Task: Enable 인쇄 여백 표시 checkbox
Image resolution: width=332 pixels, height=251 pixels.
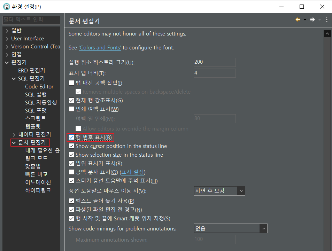Action: pos(71,109)
